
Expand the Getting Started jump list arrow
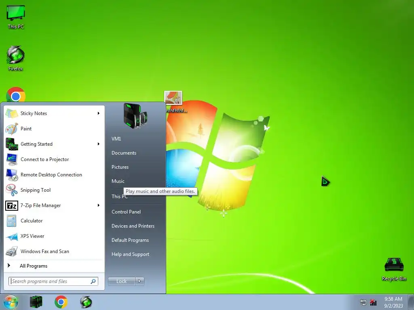(99, 144)
